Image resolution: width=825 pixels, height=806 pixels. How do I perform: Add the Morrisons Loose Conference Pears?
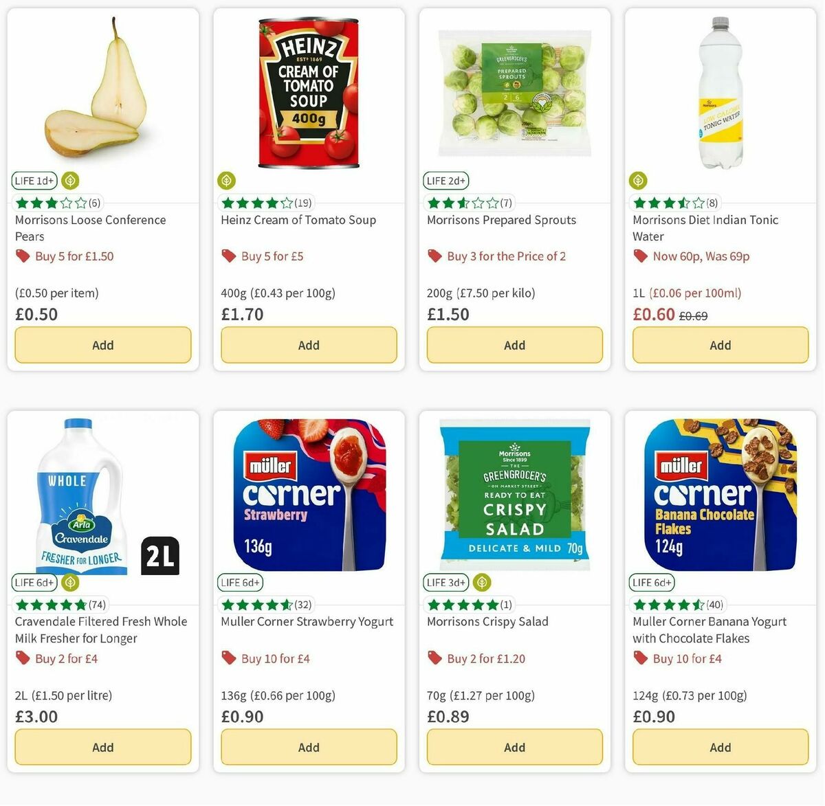click(x=102, y=345)
